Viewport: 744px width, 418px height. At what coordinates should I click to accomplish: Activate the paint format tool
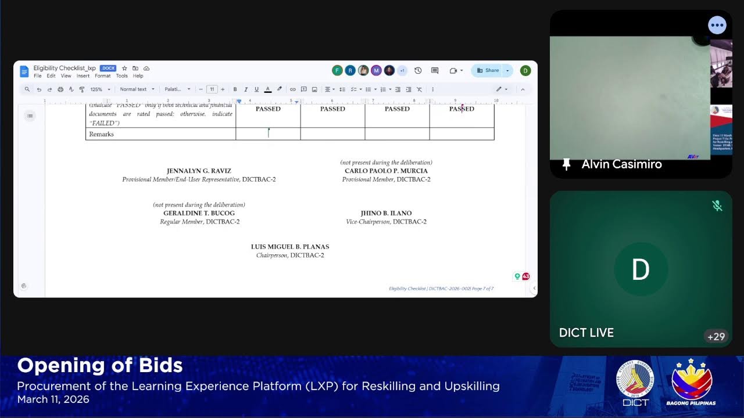click(81, 89)
